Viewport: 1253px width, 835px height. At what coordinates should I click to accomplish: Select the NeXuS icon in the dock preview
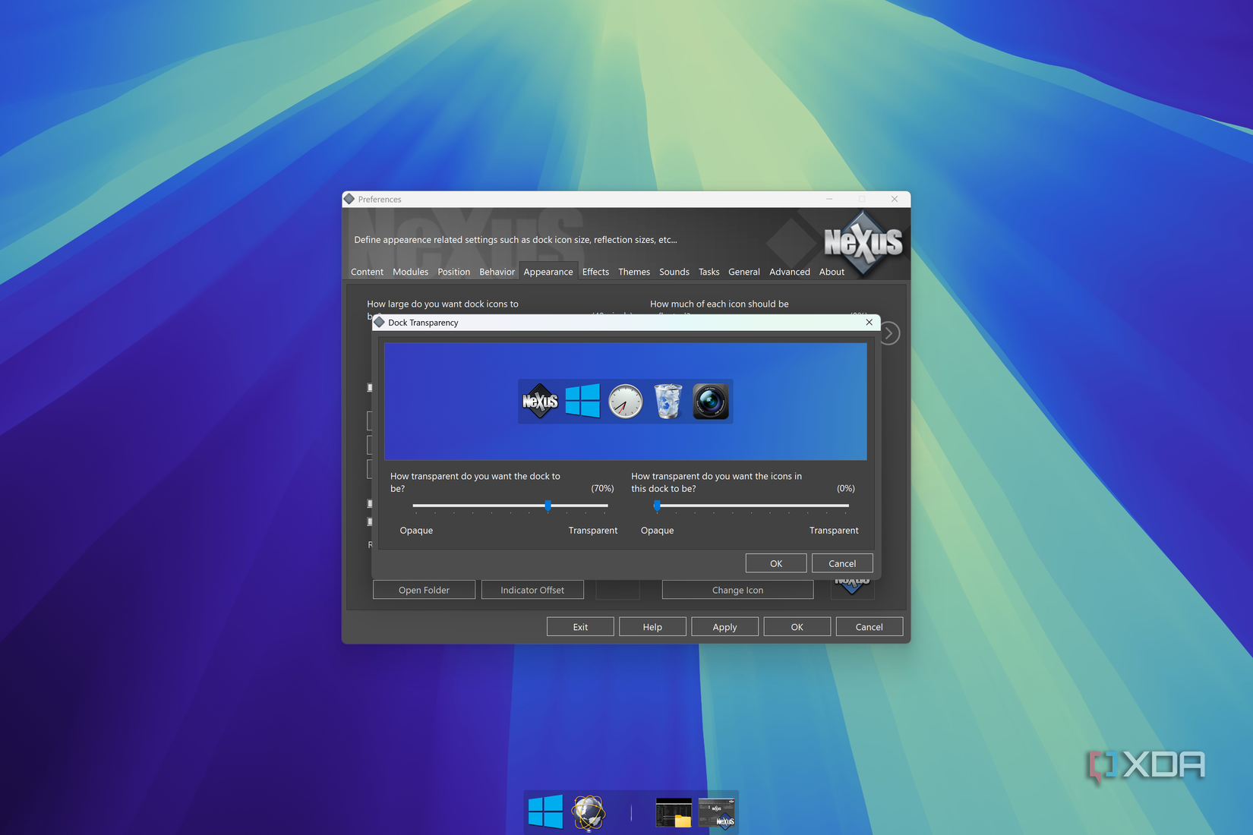tap(539, 401)
